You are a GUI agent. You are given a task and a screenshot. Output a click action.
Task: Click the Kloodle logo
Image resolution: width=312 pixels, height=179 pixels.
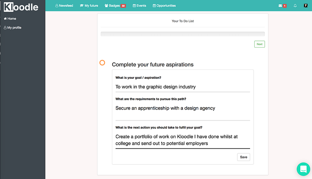(x=21, y=6)
